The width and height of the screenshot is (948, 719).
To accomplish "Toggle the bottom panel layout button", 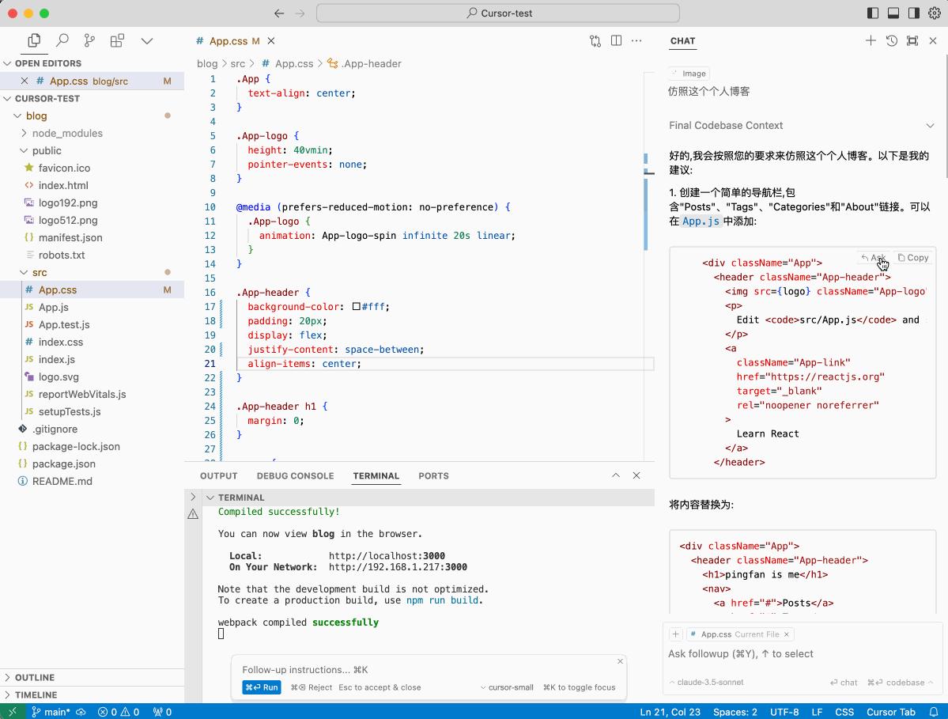I will pyautogui.click(x=893, y=13).
